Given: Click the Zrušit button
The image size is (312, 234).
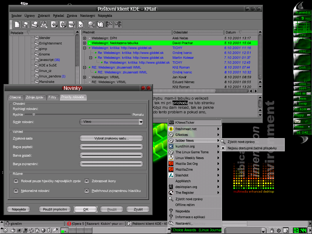Looking at the screenshot, I should 138,209.
